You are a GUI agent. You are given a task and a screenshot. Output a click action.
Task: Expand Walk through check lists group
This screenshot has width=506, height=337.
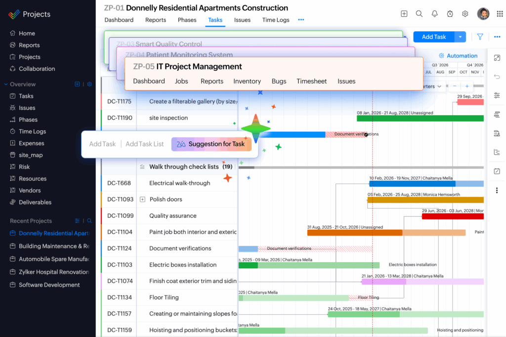142,167
